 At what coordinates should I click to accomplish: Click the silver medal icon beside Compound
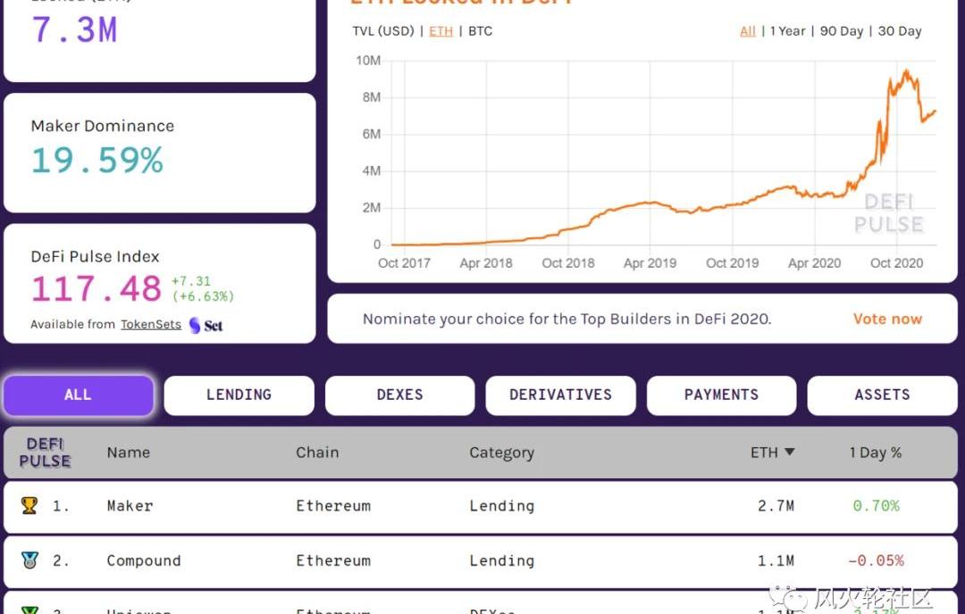pos(29,560)
